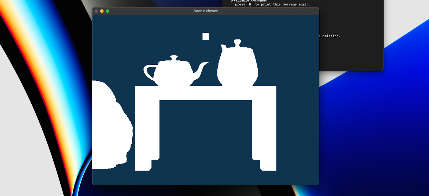Close Scene viewer with the gray button
The width and height of the screenshot is (429, 196).
(96, 11)
